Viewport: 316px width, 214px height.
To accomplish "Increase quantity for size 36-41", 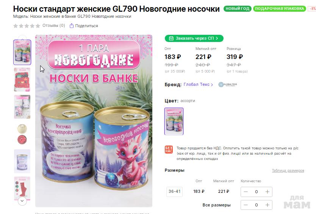I will pyautogui.click(x=267, y=192).
